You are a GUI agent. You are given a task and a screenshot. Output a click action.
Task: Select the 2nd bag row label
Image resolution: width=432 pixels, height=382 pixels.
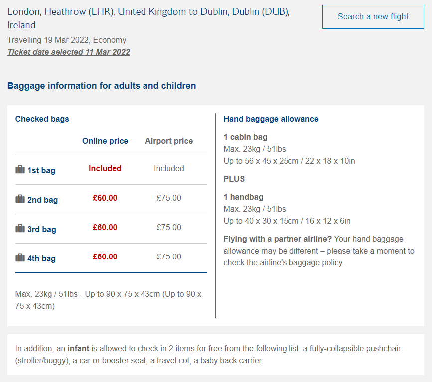[43, 200]
